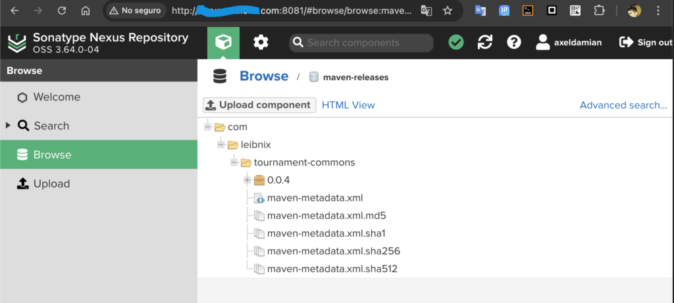Click the browser reload button
The width and height of the screenshot is (674, 303).
pos(62,11)
